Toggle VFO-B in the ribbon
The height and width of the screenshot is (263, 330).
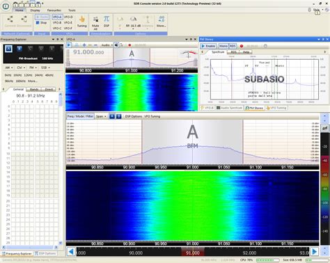pyautogui.click(x=57, y=22)
